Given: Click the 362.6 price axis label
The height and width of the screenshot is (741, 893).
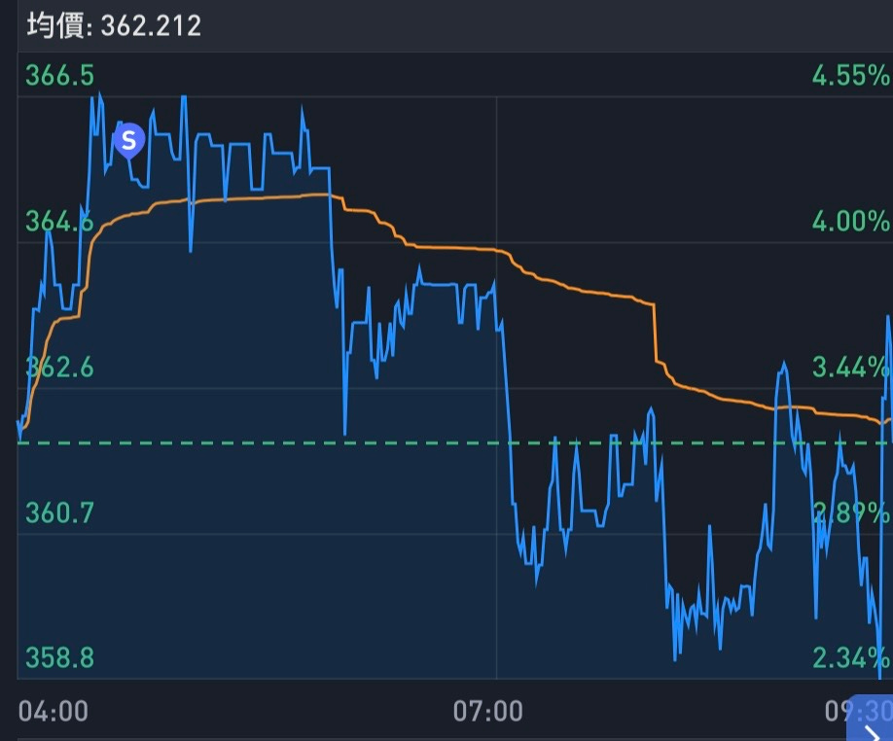Looking at the screenshot, I should (59, 367).
